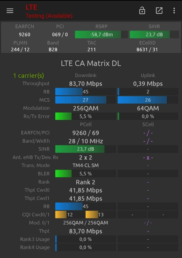
Task: Tap the 1 carrier(s) label
Action: tap(28, 75)
